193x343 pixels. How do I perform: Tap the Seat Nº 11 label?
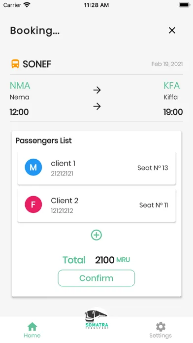click(x=154, y=205)
